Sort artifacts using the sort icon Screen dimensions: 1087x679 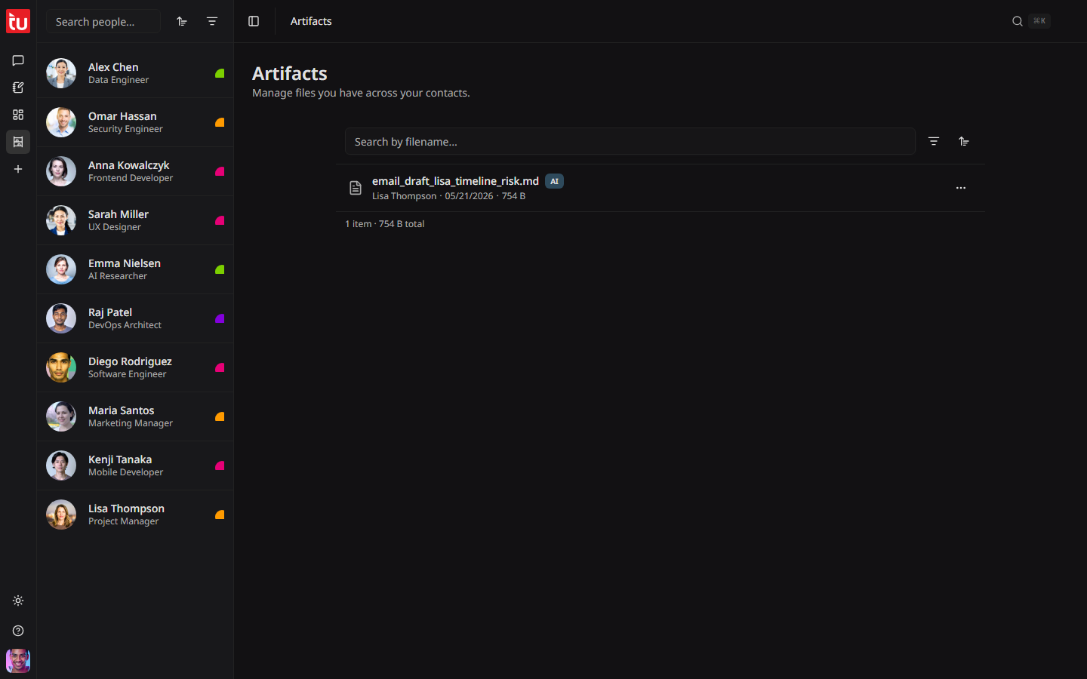pyautogui.click(x=964, y=141)
